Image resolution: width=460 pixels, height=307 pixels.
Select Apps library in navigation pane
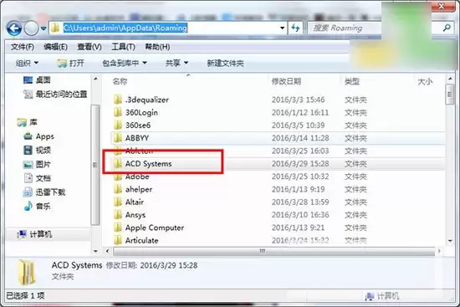pos(39,136)
